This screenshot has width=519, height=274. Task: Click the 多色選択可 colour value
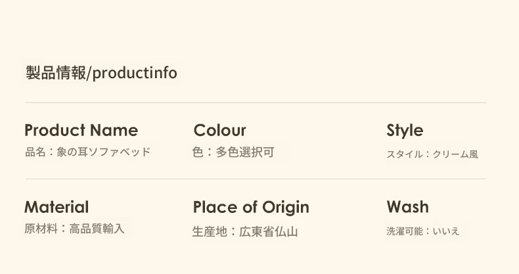(244, 152)
